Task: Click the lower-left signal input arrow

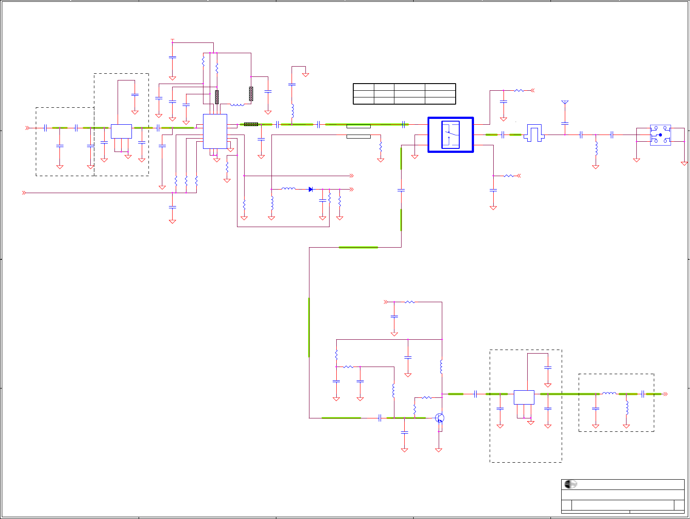Action: [x=24, y=193]
